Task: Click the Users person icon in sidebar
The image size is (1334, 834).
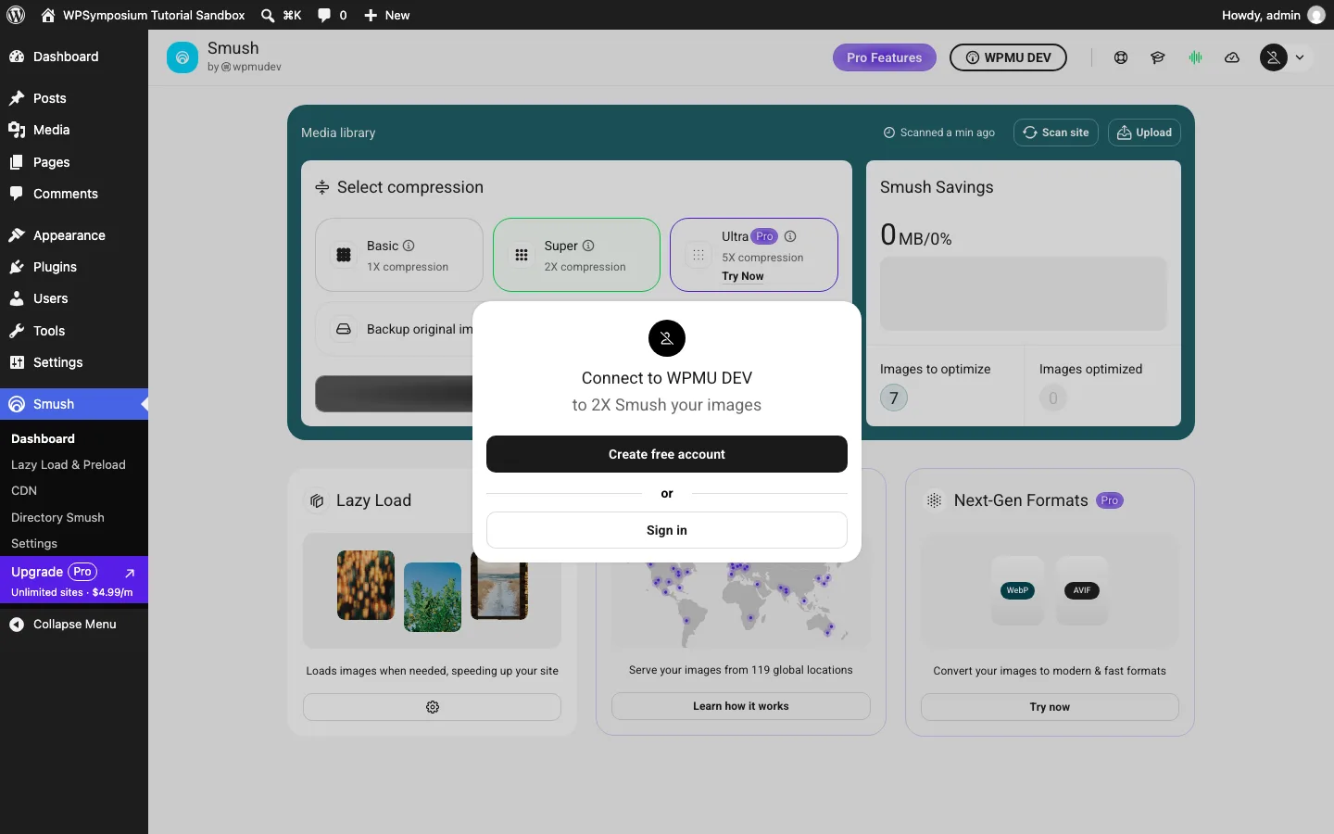Action: (x=17, y=298)
